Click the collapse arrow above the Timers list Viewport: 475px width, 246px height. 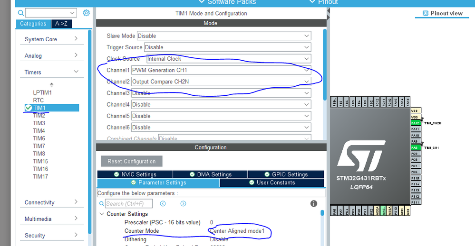point(51,84)
